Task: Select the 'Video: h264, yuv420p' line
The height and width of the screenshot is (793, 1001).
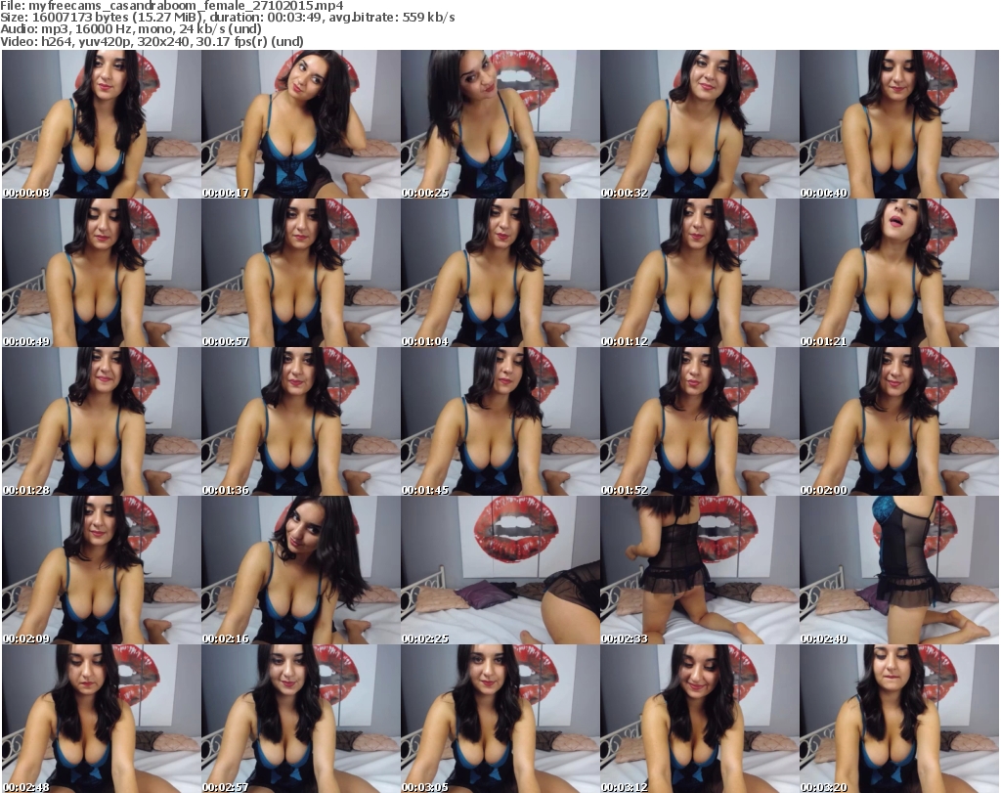Action: point(152,41)
